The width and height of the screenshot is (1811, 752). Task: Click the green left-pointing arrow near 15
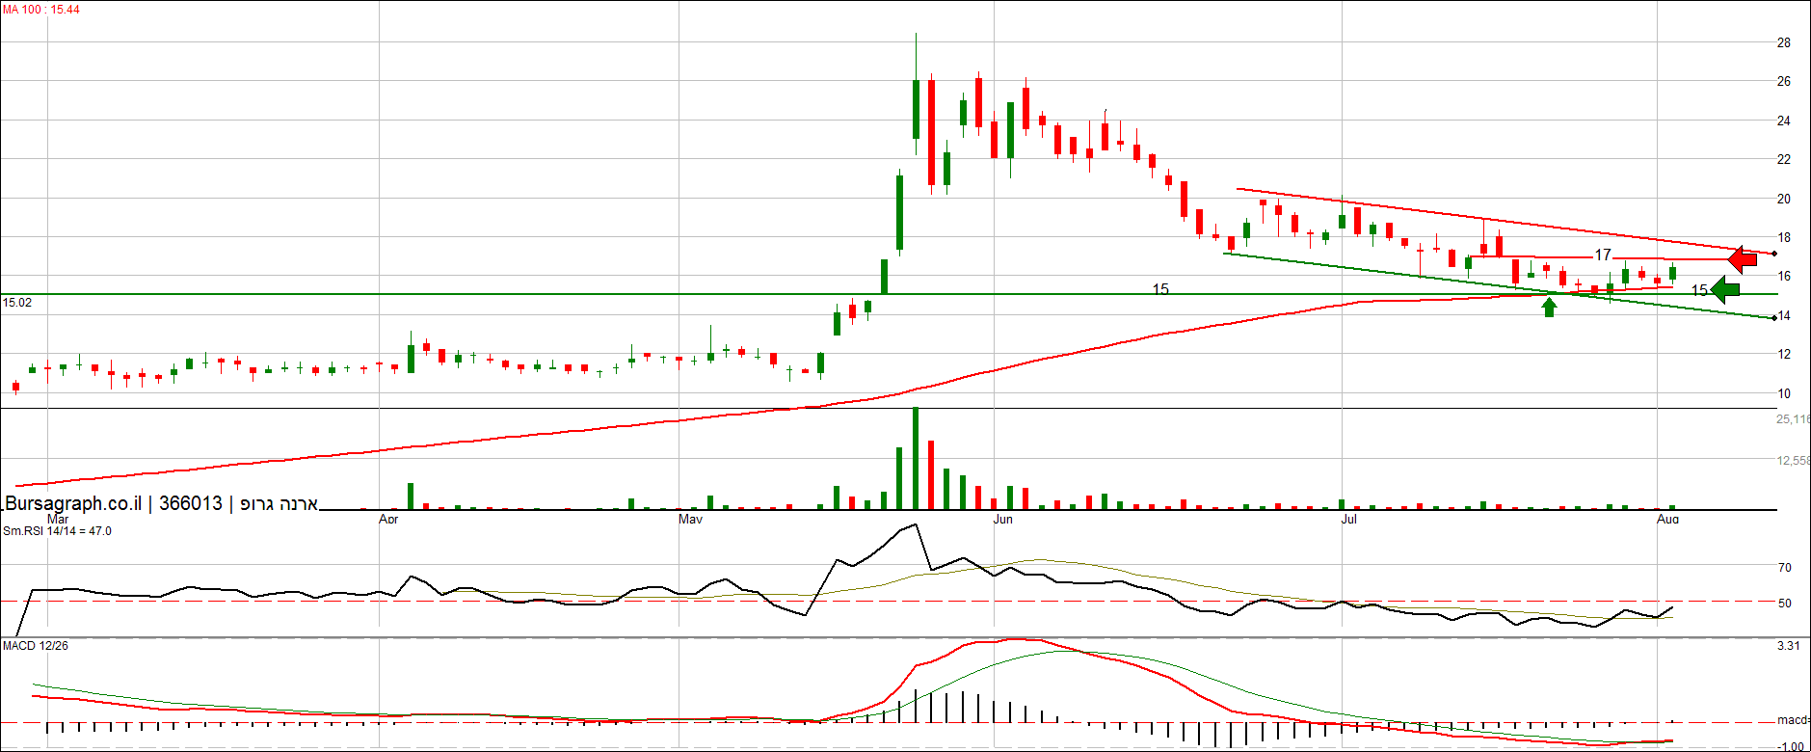coord(1725,289)
